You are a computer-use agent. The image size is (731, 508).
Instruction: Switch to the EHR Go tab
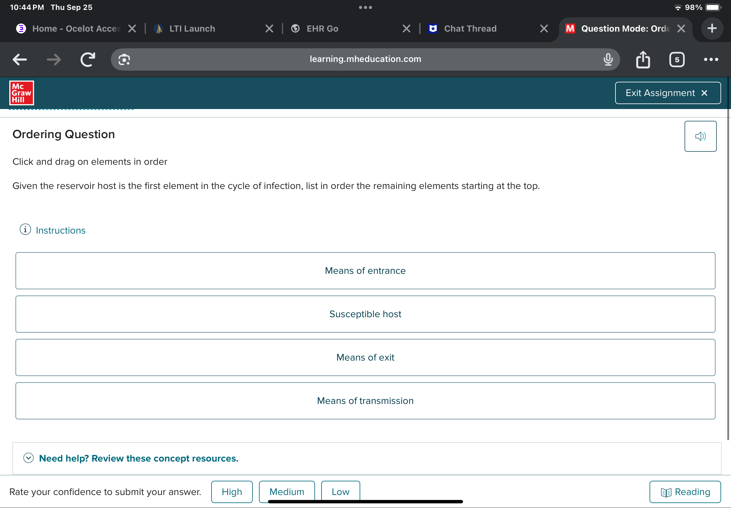pyautogui.click(x=322, y=28)
